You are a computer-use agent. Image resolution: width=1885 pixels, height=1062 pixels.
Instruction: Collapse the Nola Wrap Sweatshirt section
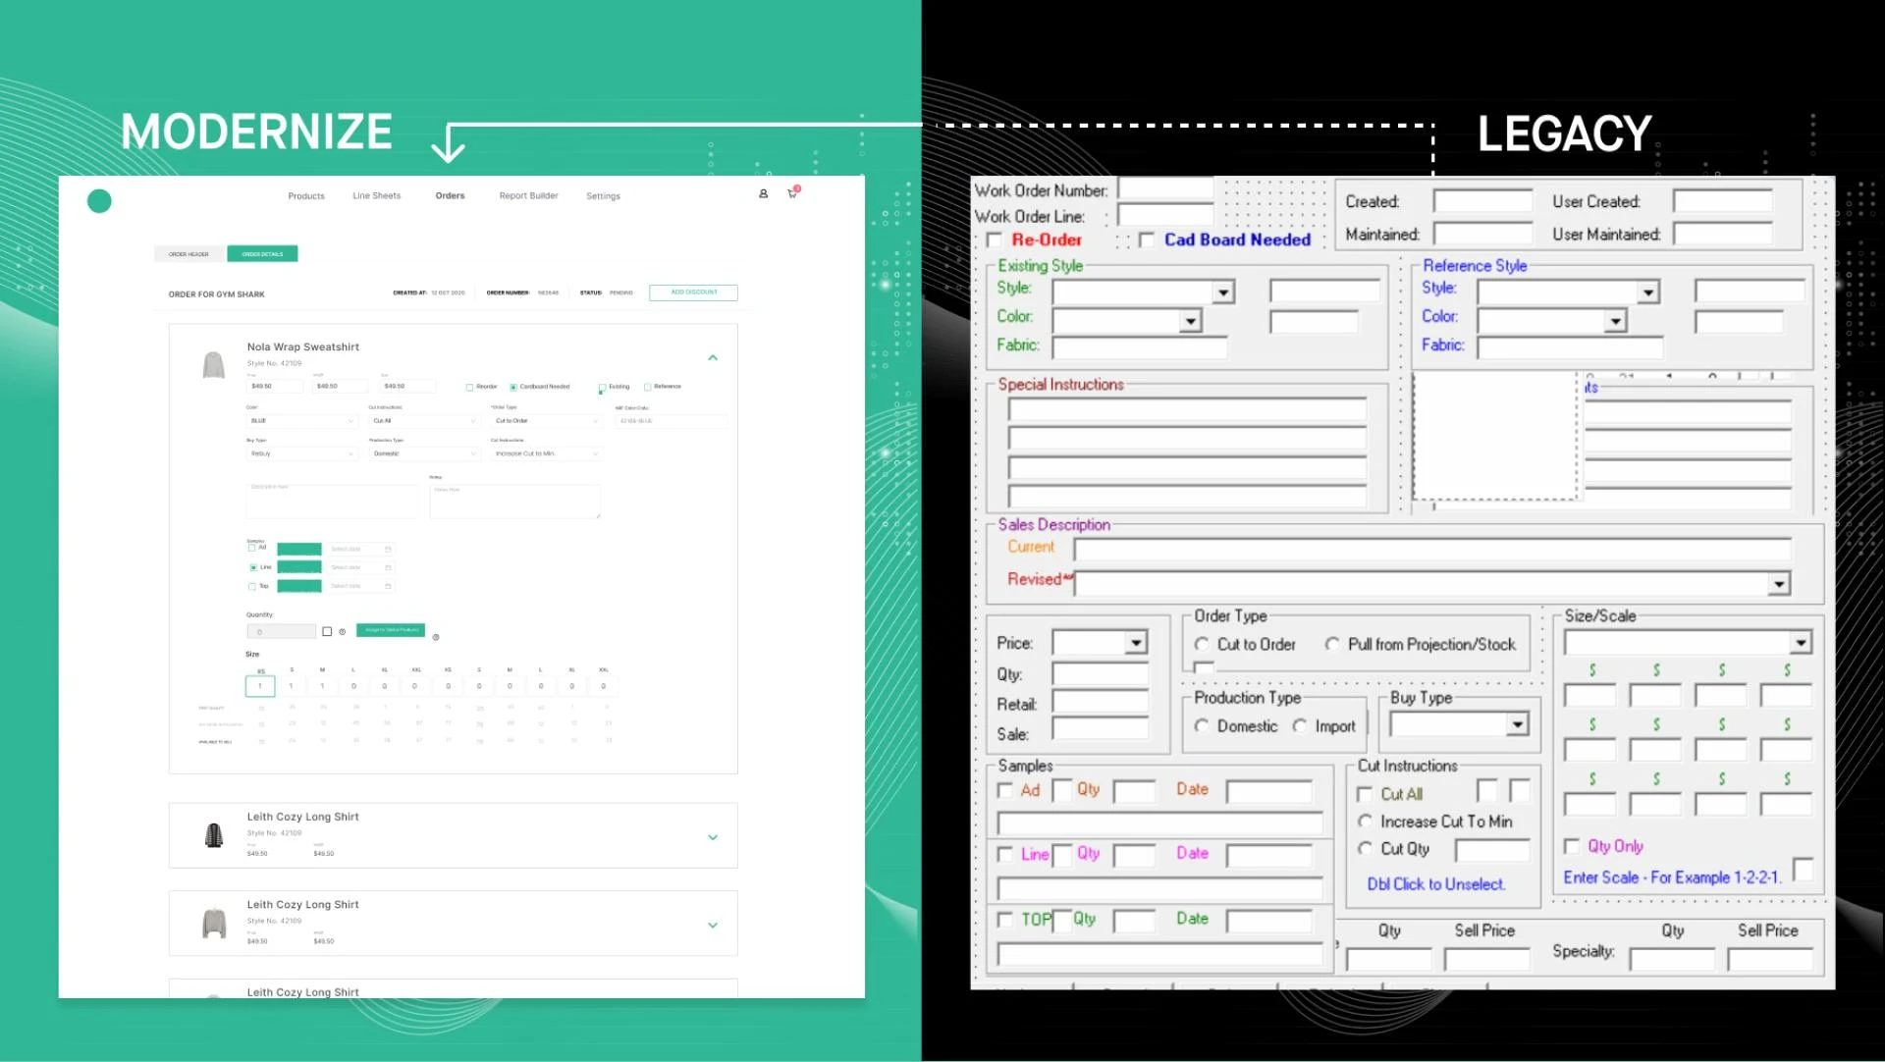point(713,358)
